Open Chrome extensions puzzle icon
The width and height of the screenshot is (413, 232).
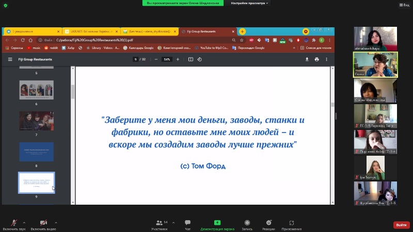point(314,40)
